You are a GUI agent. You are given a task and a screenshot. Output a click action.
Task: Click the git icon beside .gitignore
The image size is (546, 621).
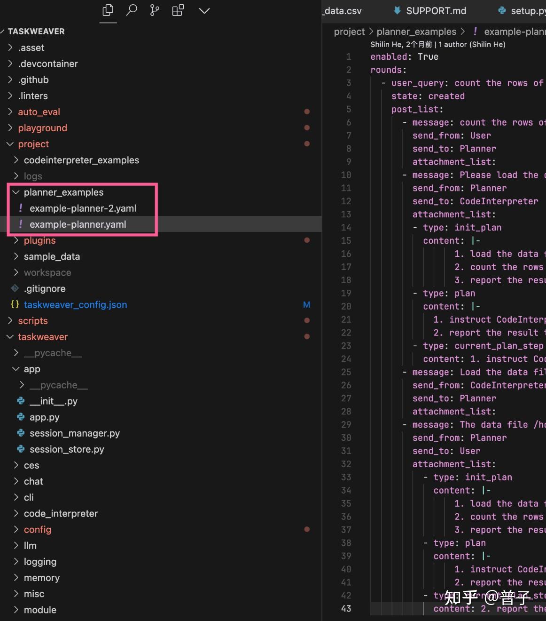(x=15, y=288)
